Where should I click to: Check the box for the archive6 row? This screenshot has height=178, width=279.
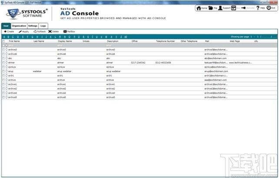(x=3, y=54)
